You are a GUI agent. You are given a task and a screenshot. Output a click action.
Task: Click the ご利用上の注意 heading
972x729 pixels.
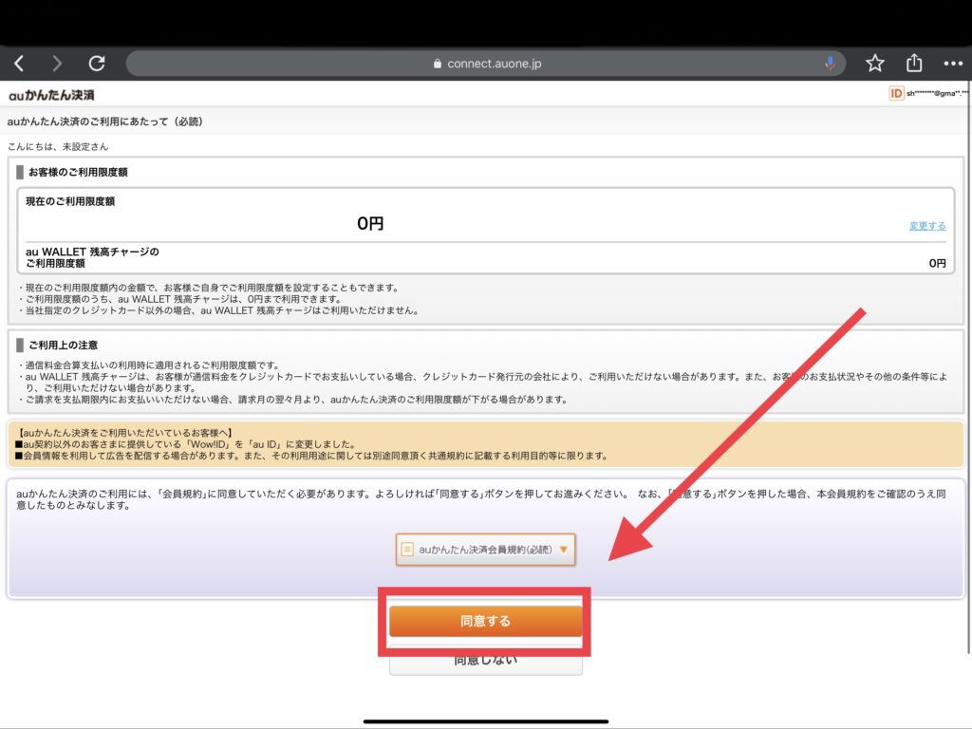64,345
